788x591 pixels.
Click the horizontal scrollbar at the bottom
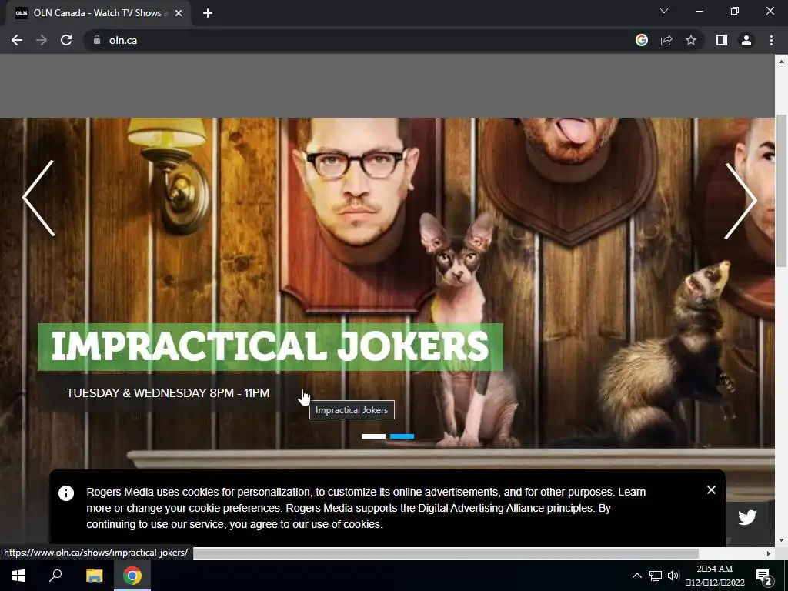point(446,553)
